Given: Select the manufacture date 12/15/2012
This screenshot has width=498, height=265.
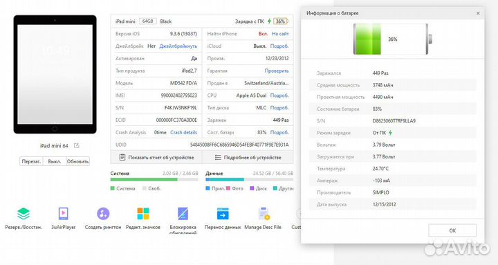Looking at the screenshot, I should (385, 205).
